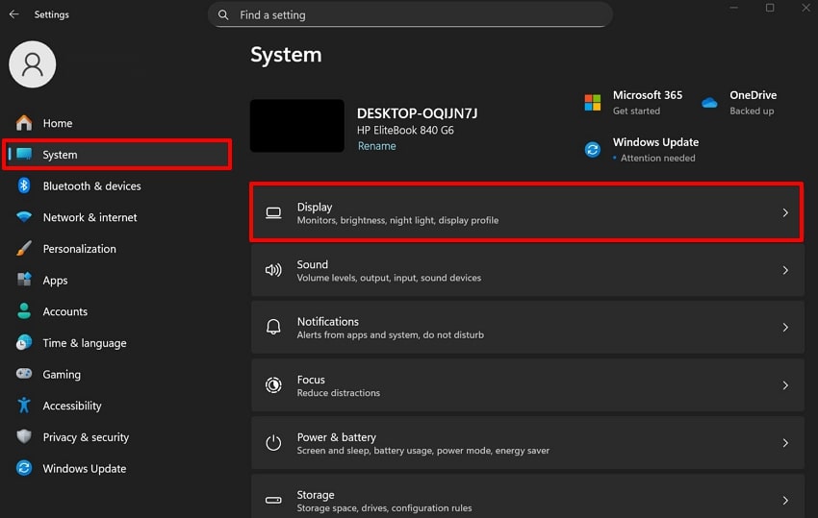The image size is (818, 518).
Task: Click the Find a setting search box
Action: pyautogui.click(x=410, y=14)
